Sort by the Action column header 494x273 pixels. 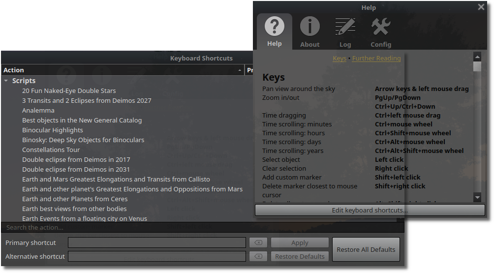(x=123, y=70)
